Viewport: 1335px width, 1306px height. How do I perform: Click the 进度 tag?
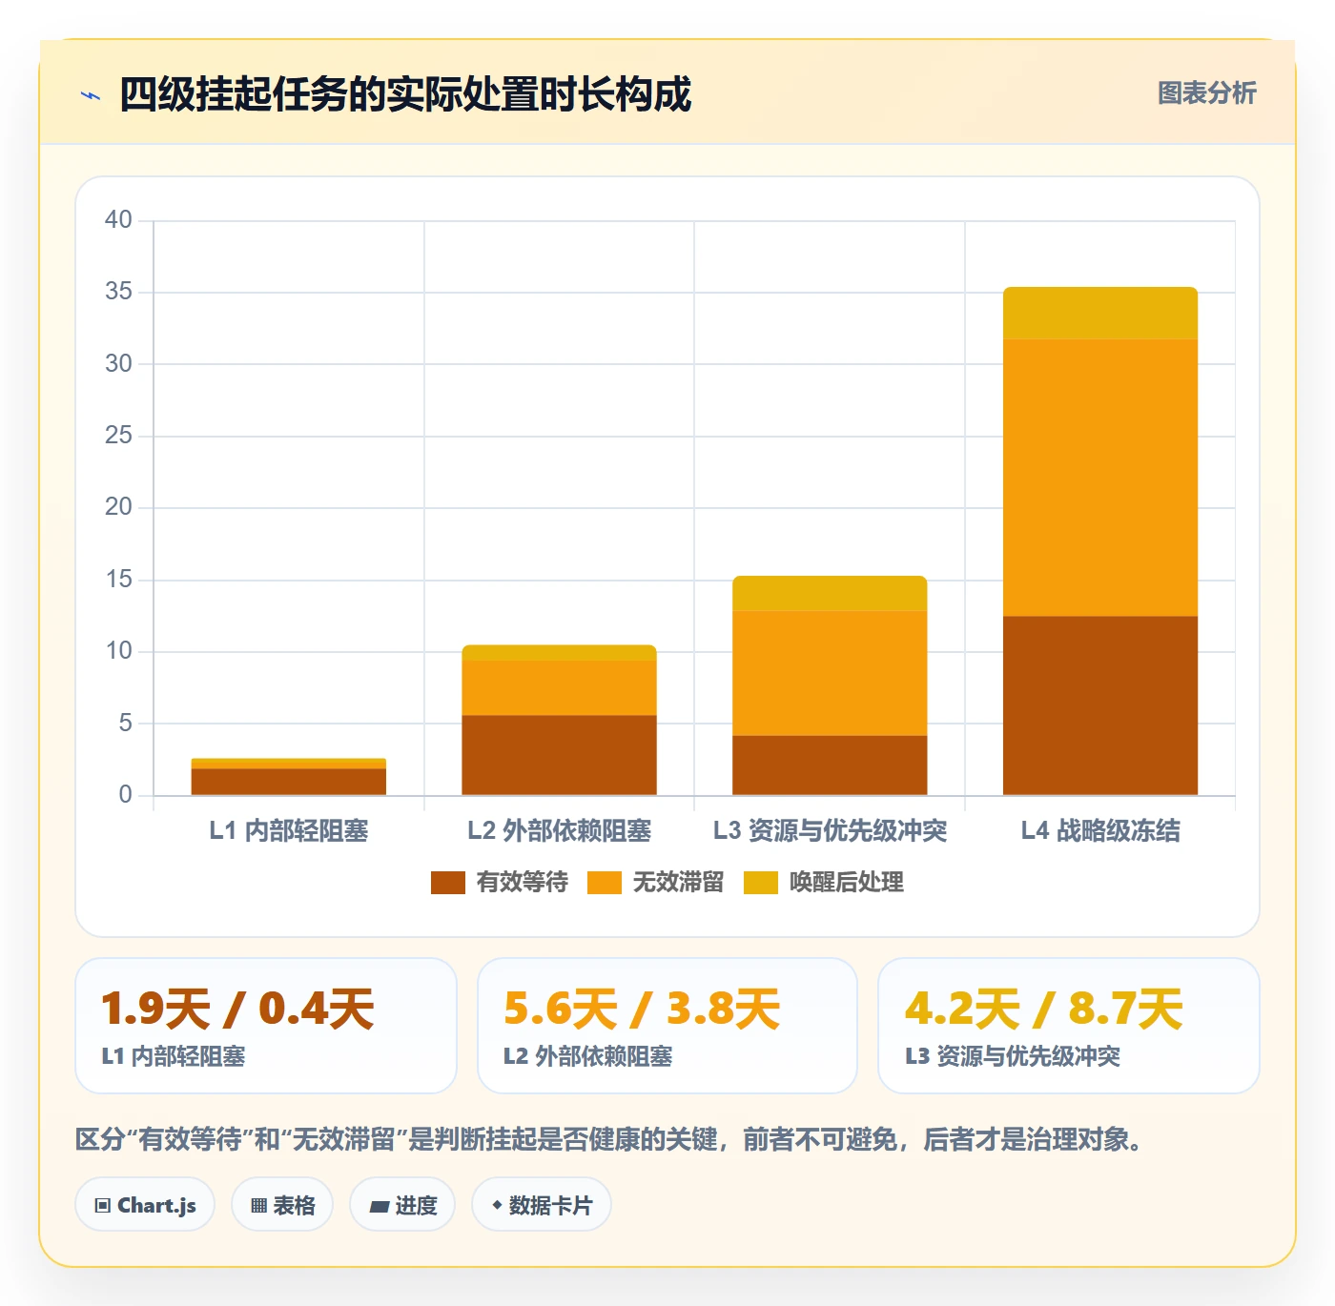pyautogui.click(x=402, y=1205)
